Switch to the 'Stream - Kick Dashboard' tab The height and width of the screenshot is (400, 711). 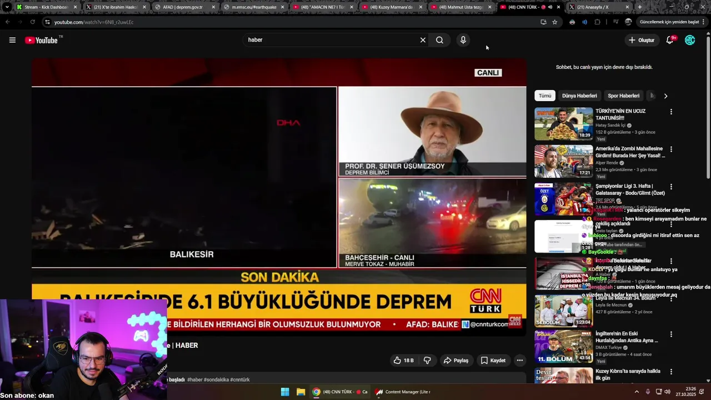pos(47,7)
